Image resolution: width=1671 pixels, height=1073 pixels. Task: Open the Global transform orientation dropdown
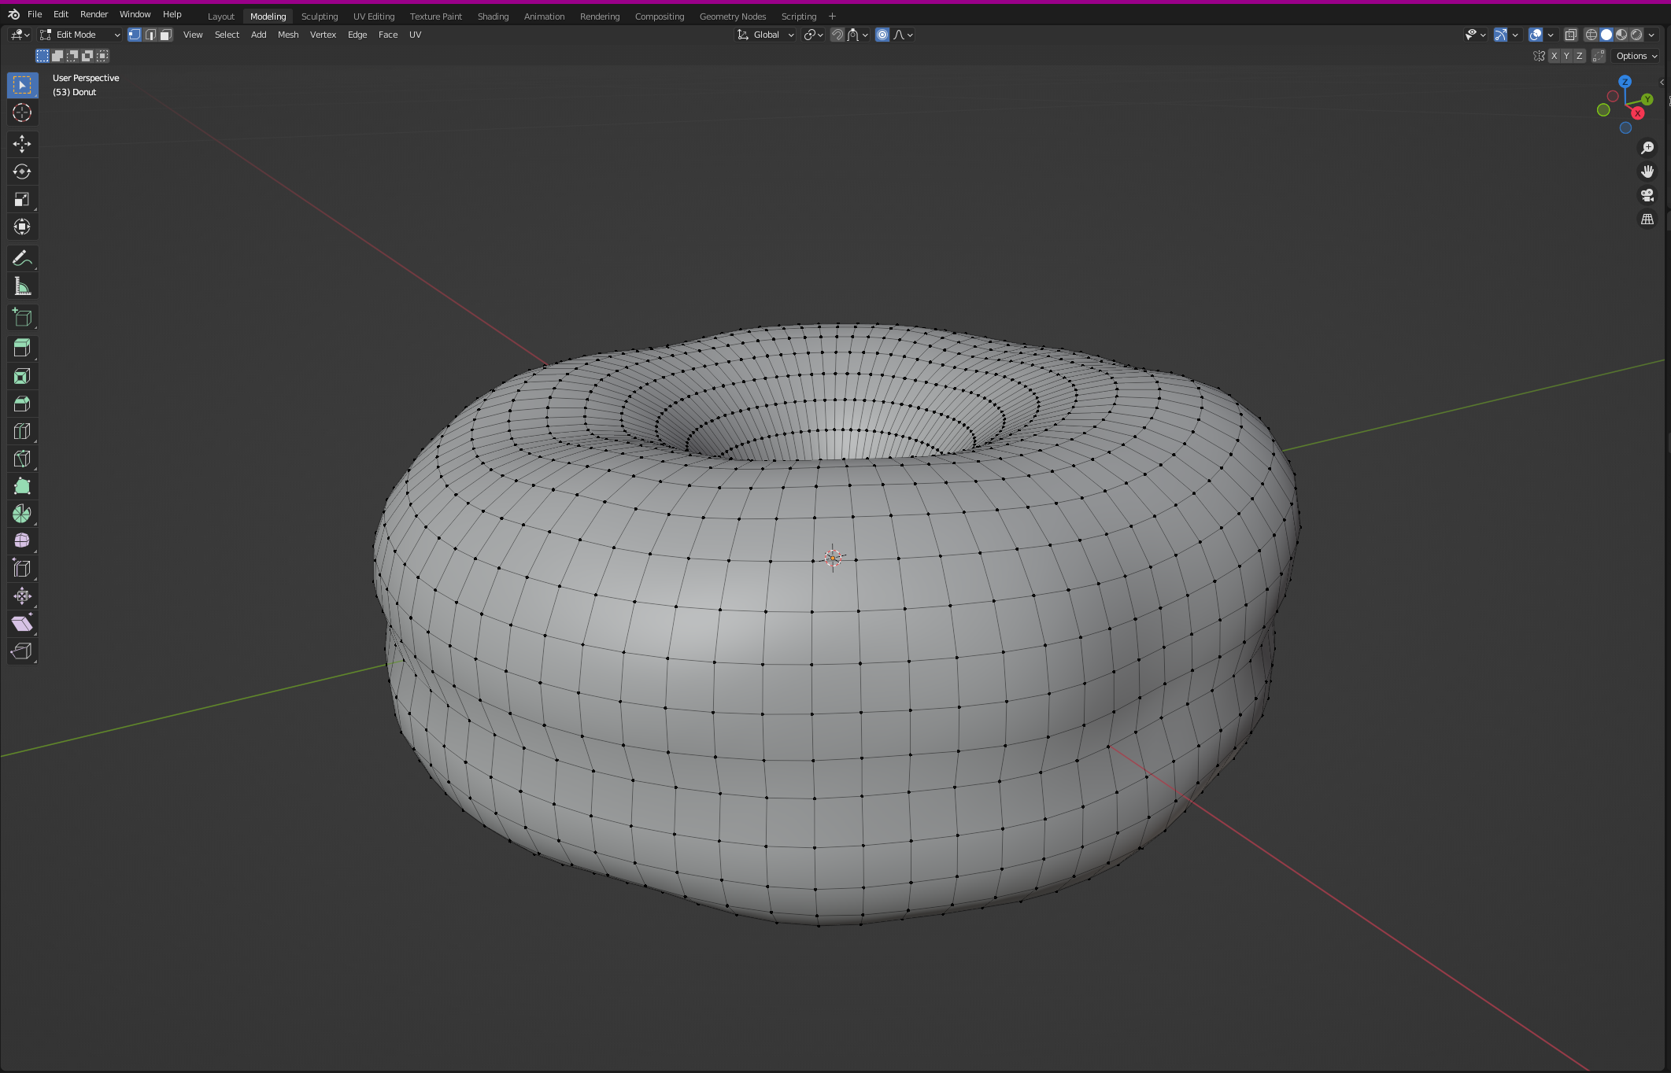coord(765,35)
